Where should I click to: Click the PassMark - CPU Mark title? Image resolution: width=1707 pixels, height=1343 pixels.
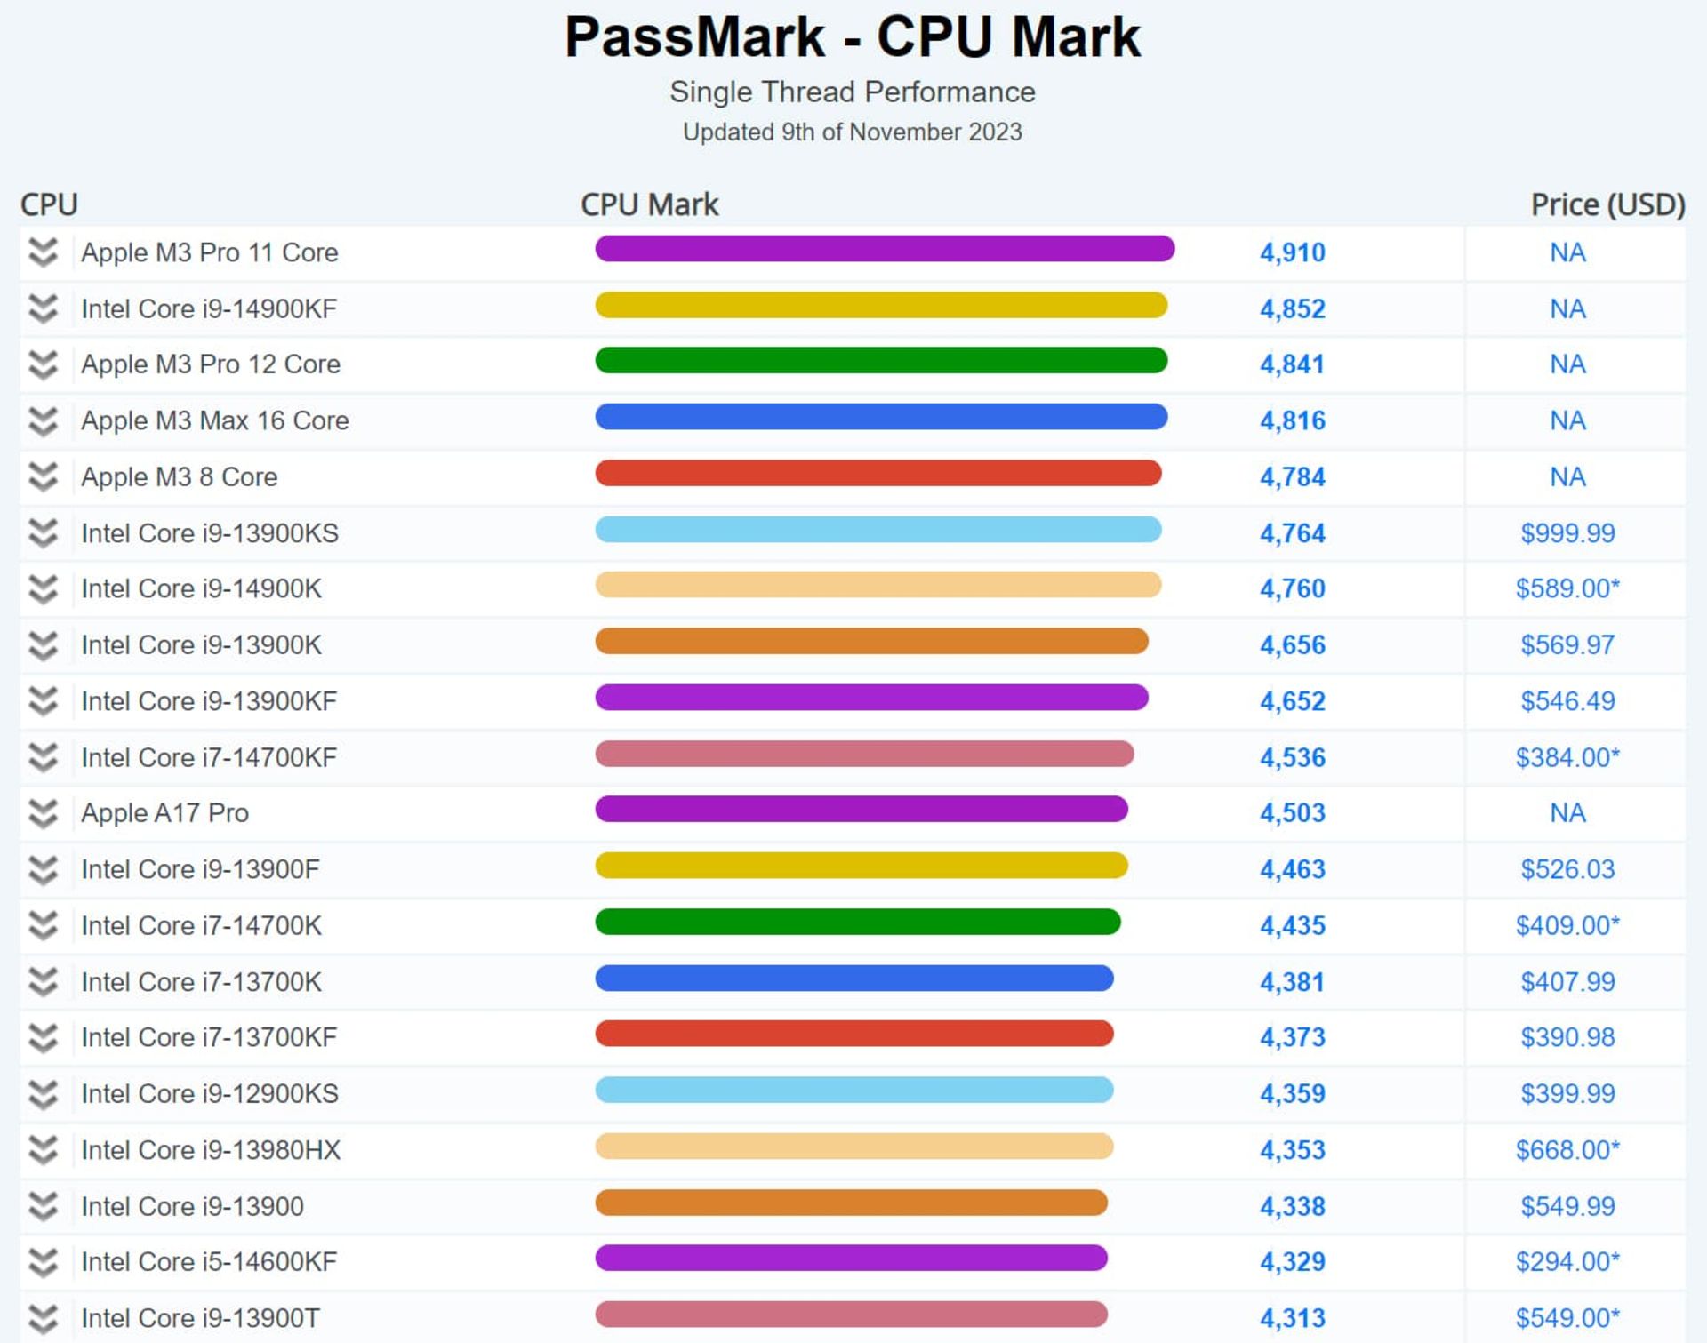853,37
